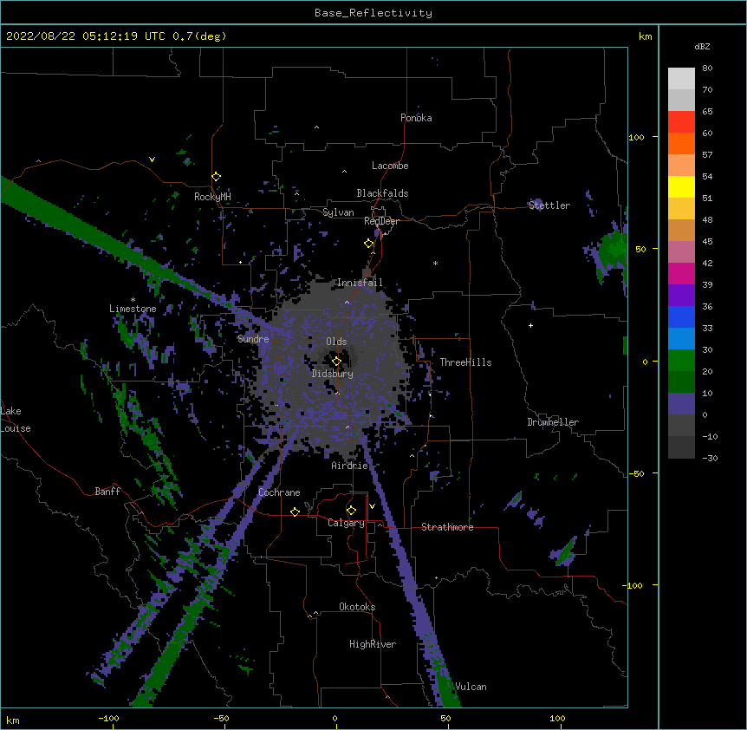Click the white asterisk above Limestone label
Viewport: 747px width, 730px height.
[x=133, y=300]
